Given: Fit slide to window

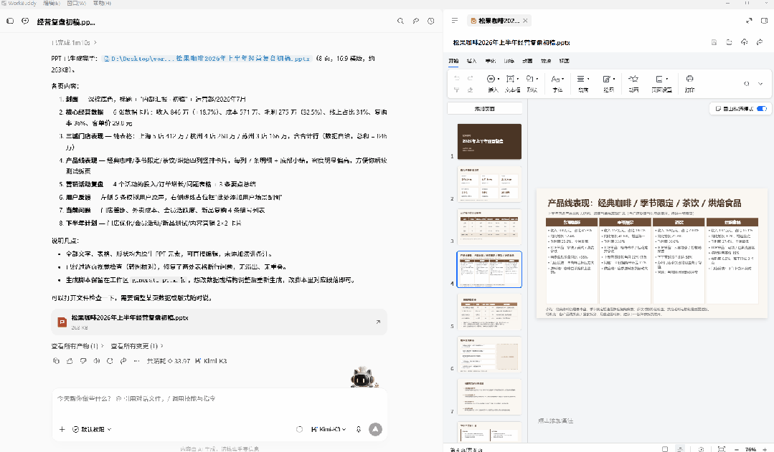Looking at the screenshot, I should click(x=721, y=449).
